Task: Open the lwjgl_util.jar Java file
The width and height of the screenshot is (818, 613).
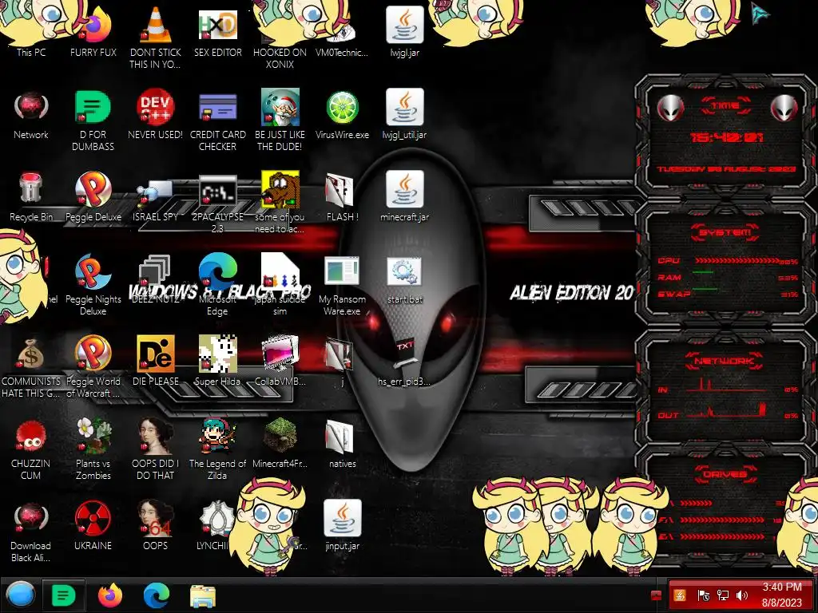Action: point(404,113)
